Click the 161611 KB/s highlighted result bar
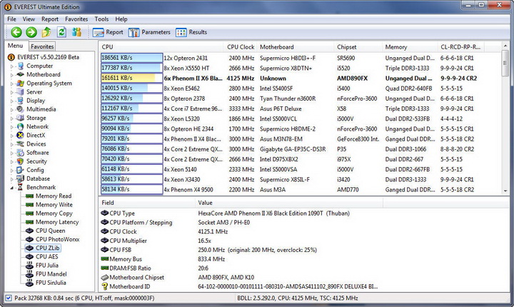 click(x=132, y=78)
